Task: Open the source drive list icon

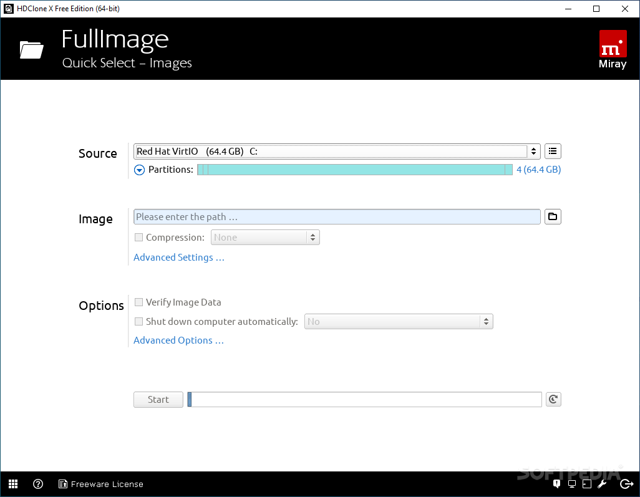Action: [553, 152]
